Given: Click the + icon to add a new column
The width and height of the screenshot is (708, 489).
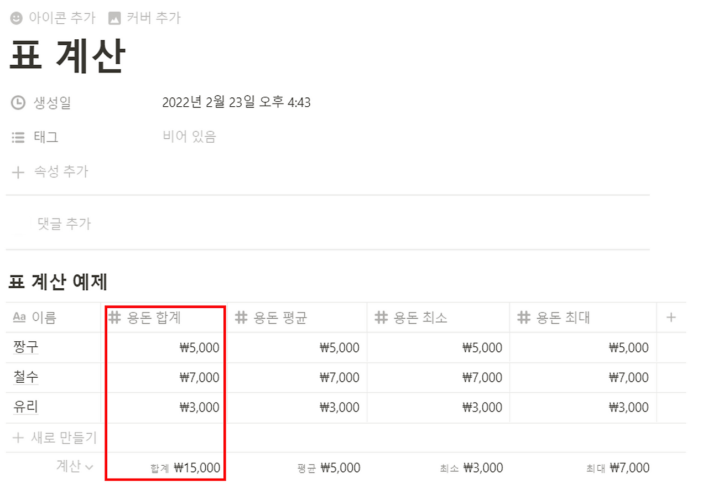Looking at the screenshot, I should [x=671, y=317].
